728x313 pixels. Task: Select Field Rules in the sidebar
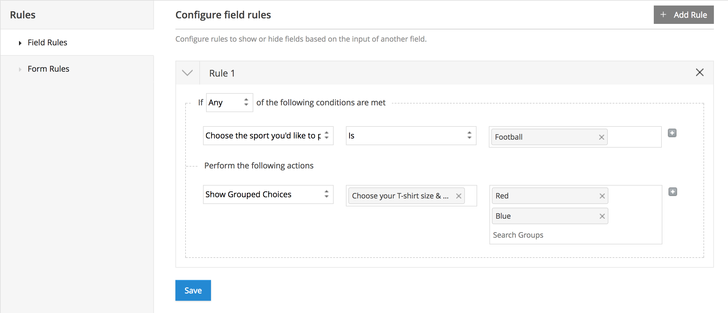47,43
